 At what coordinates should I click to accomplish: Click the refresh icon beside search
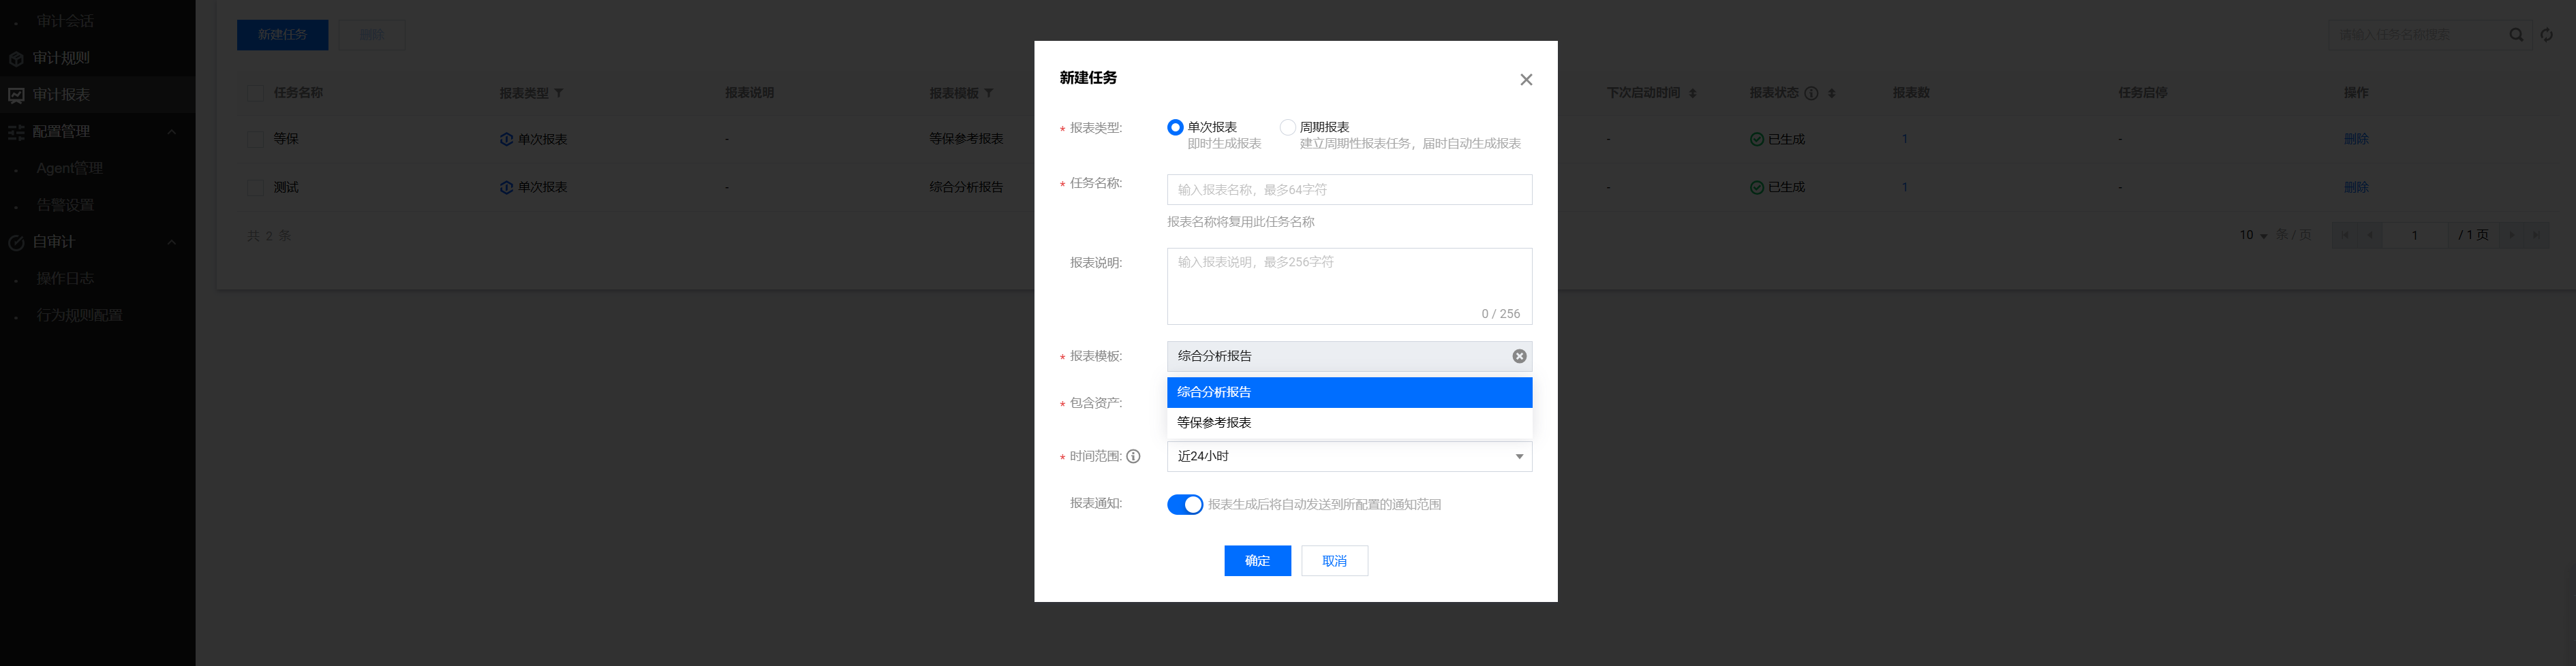click(2546, 35)
